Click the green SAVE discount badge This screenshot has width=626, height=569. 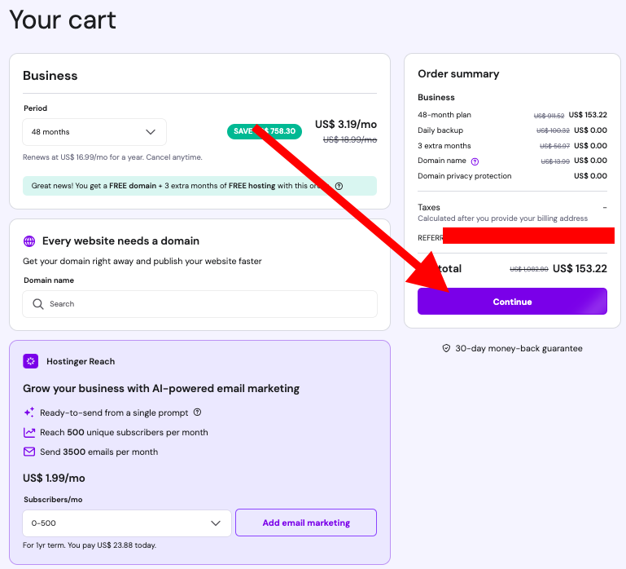point(265,131)
